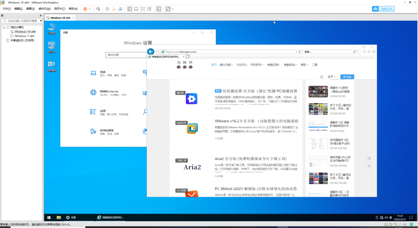The height and width of the screenshot is (228, 418).
Task: Open the This PC desktop icon
Action: point(51,29)
